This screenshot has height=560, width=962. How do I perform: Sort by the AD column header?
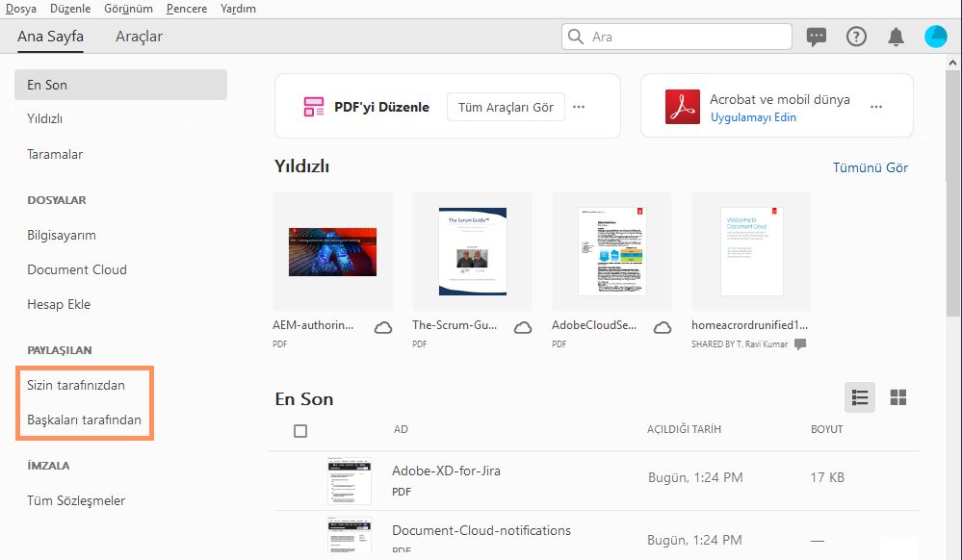401,429
